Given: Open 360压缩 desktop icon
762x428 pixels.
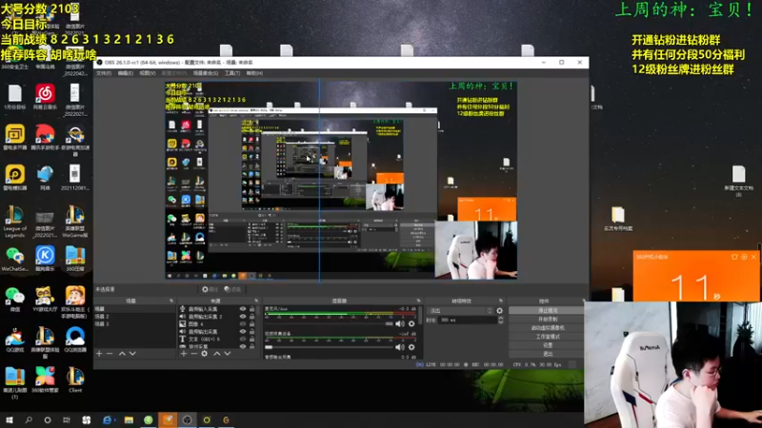Looking at the screenshot, I should [75, 259].
